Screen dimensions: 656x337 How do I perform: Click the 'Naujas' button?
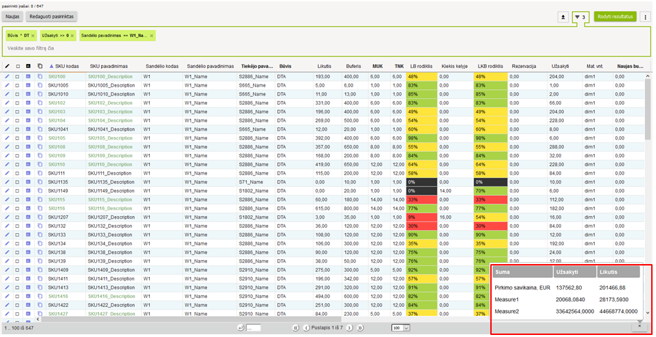click(12, 16)
